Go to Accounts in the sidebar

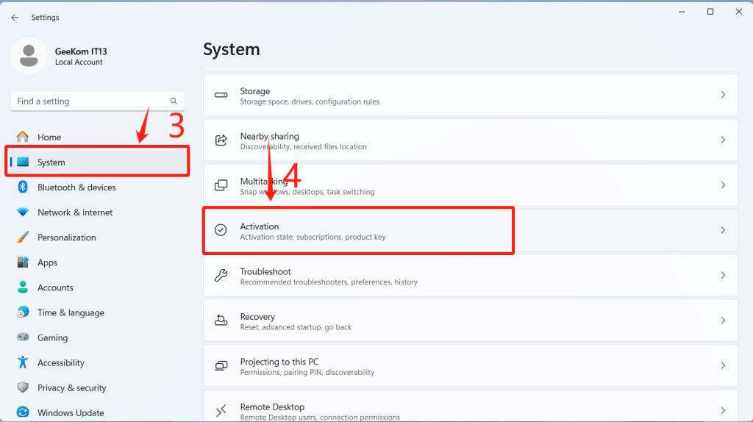click(x=55, y=287)
